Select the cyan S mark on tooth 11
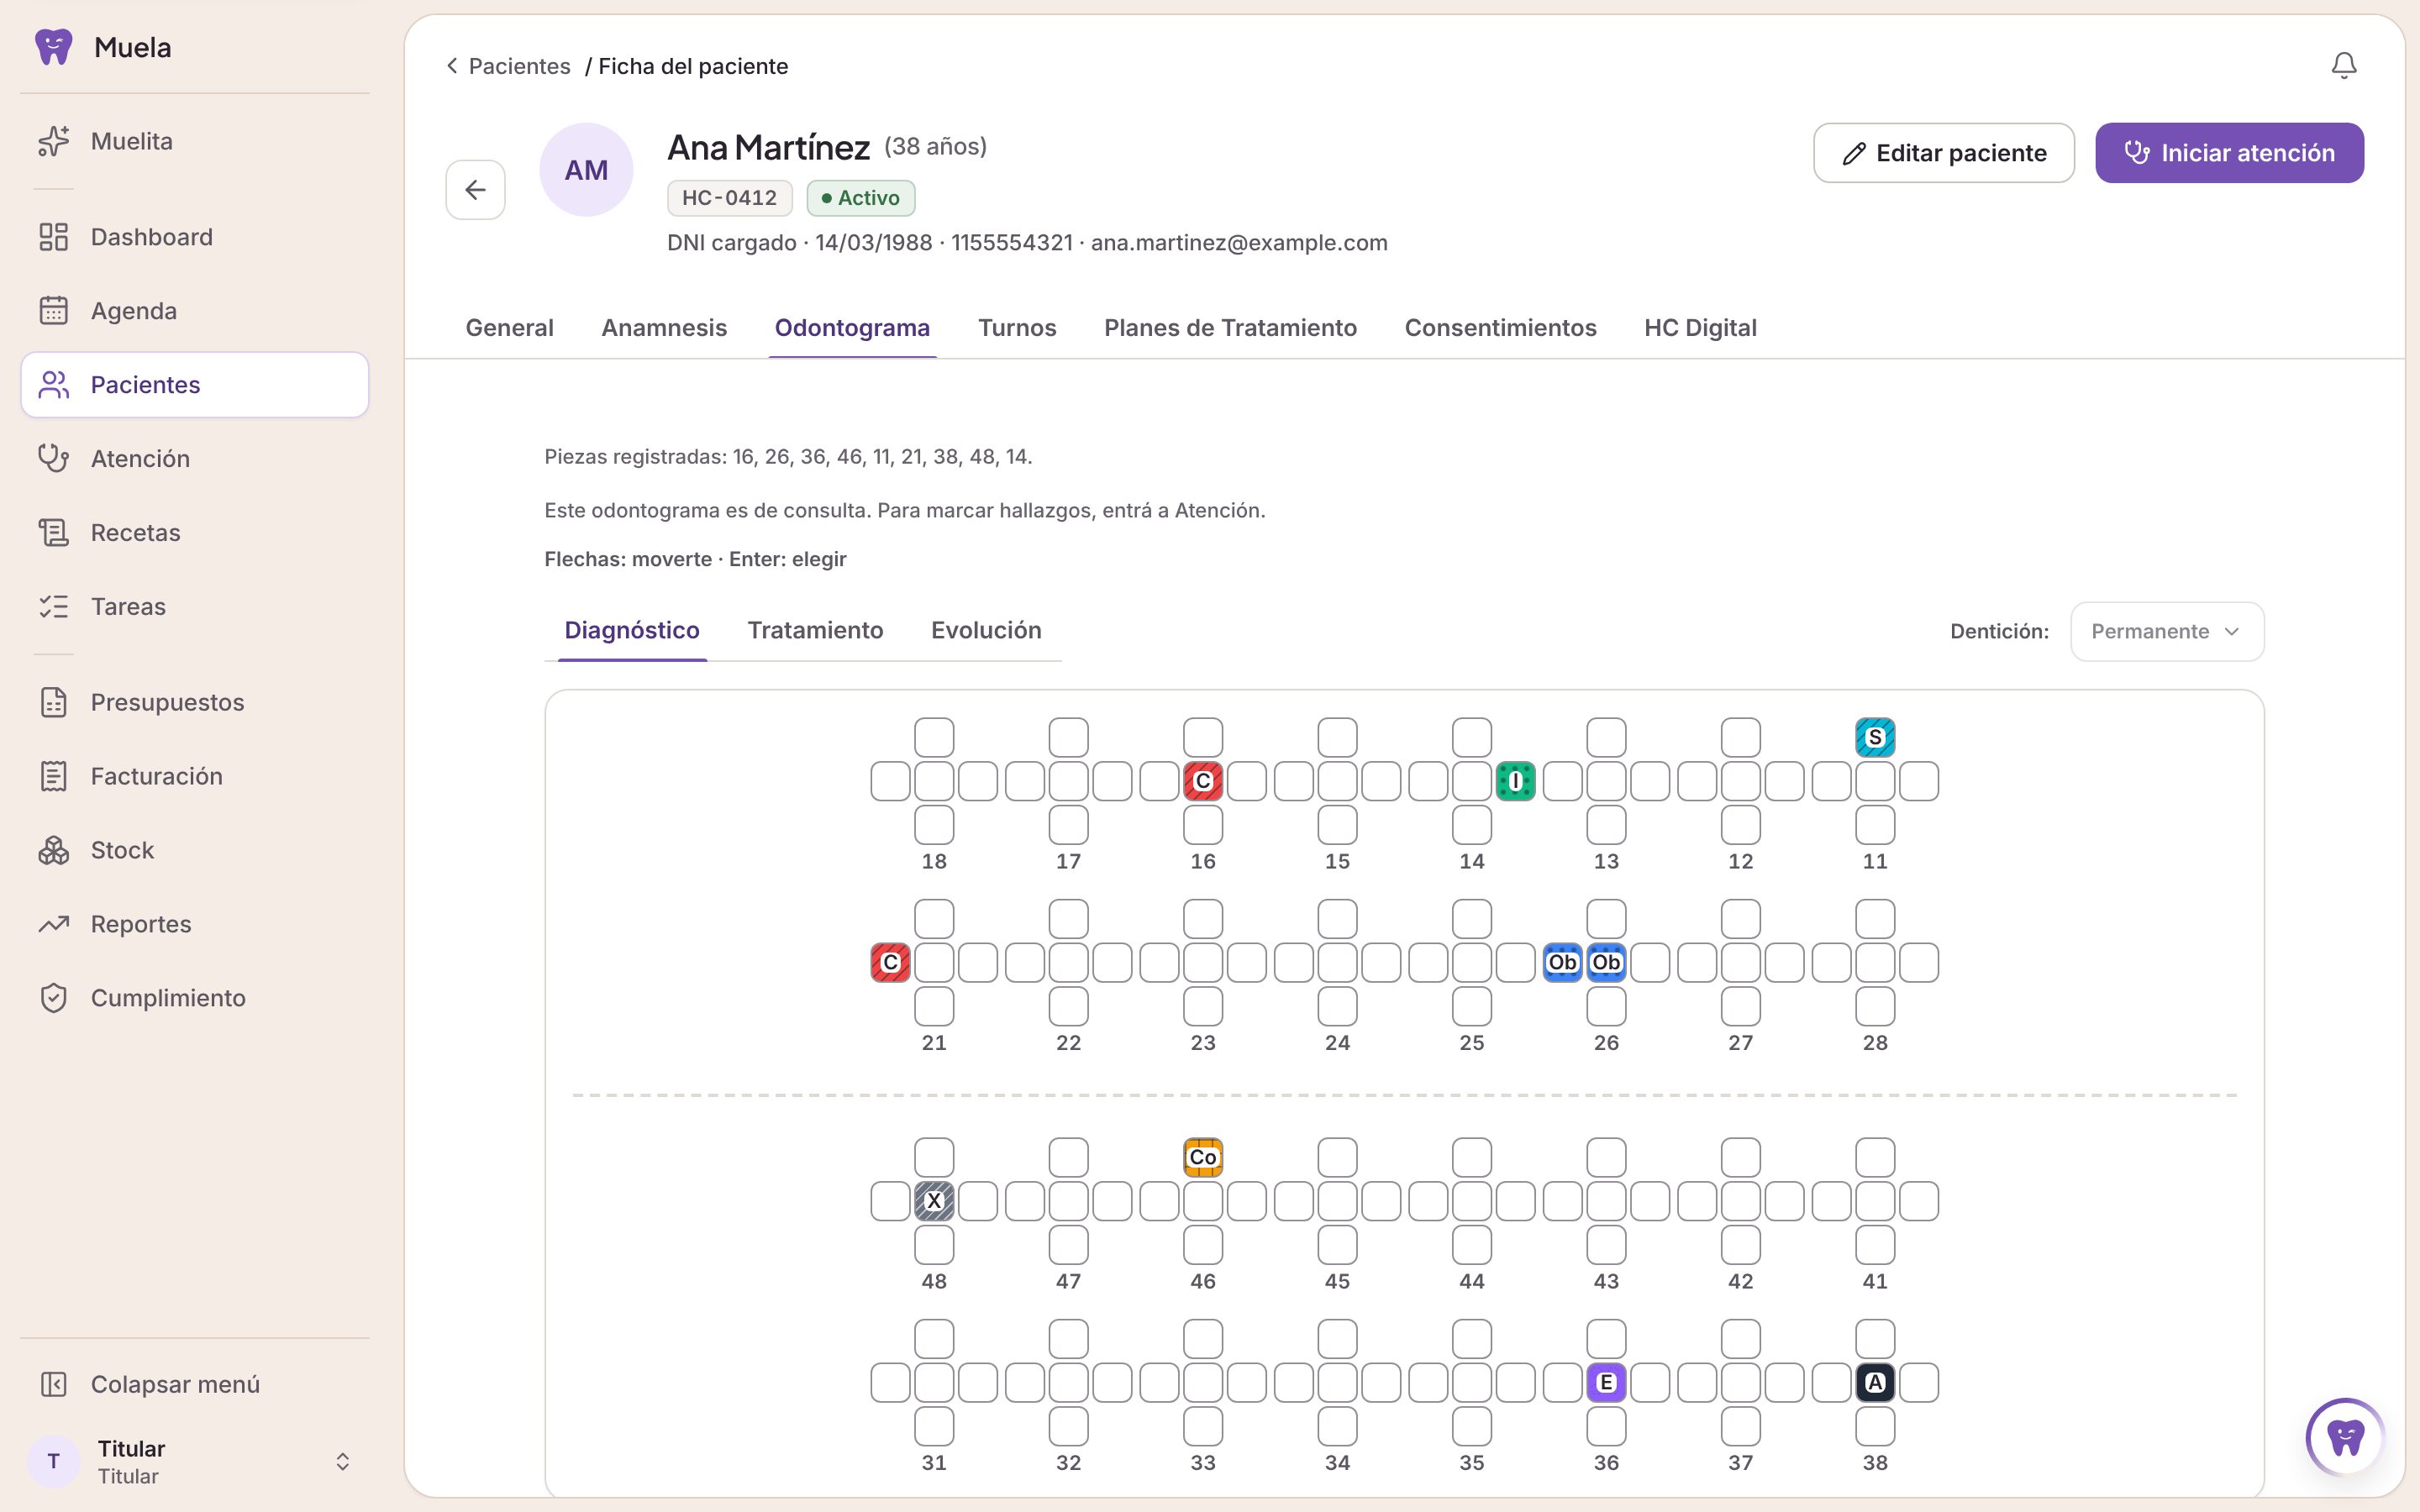This screenshot has height=1512, width=2420. (1875, 738)
